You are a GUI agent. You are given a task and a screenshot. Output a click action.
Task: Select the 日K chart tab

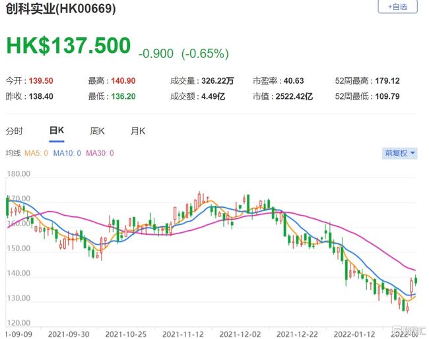(57, 131)
